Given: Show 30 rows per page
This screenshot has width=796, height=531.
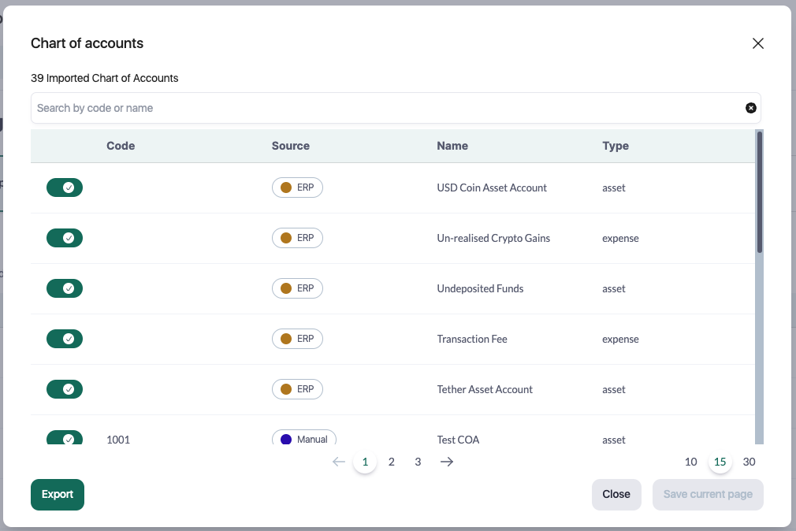Looking at the screenshot, I should click(x=750, y=462).
